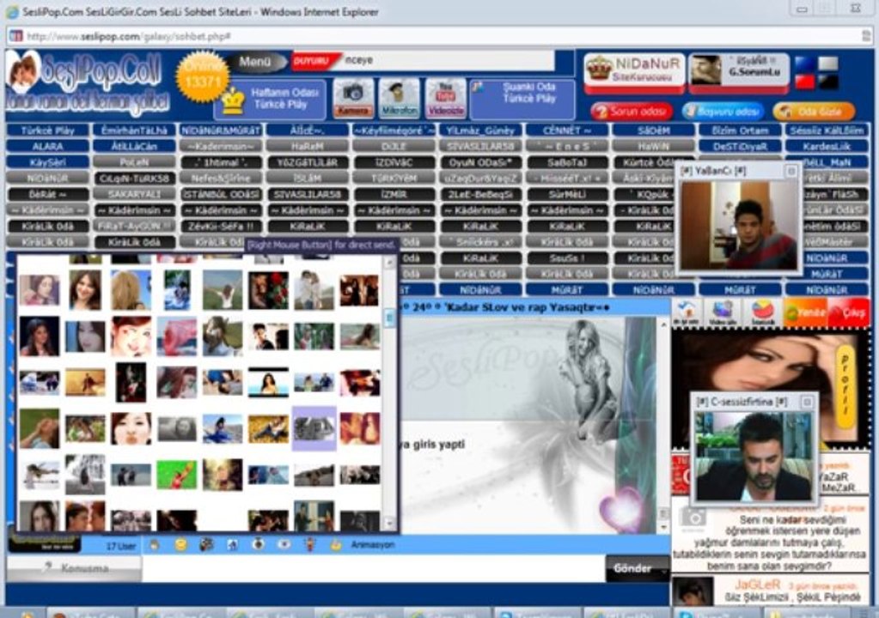The image size is (879, 618).
Task: Select the silver theme color swatch
Action: pyautogui.click(x=828, y=64)
